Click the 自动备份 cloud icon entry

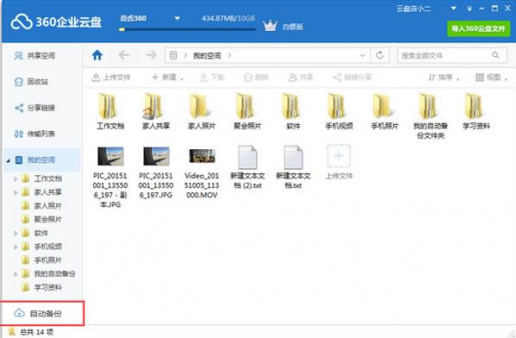coord(37,313)
